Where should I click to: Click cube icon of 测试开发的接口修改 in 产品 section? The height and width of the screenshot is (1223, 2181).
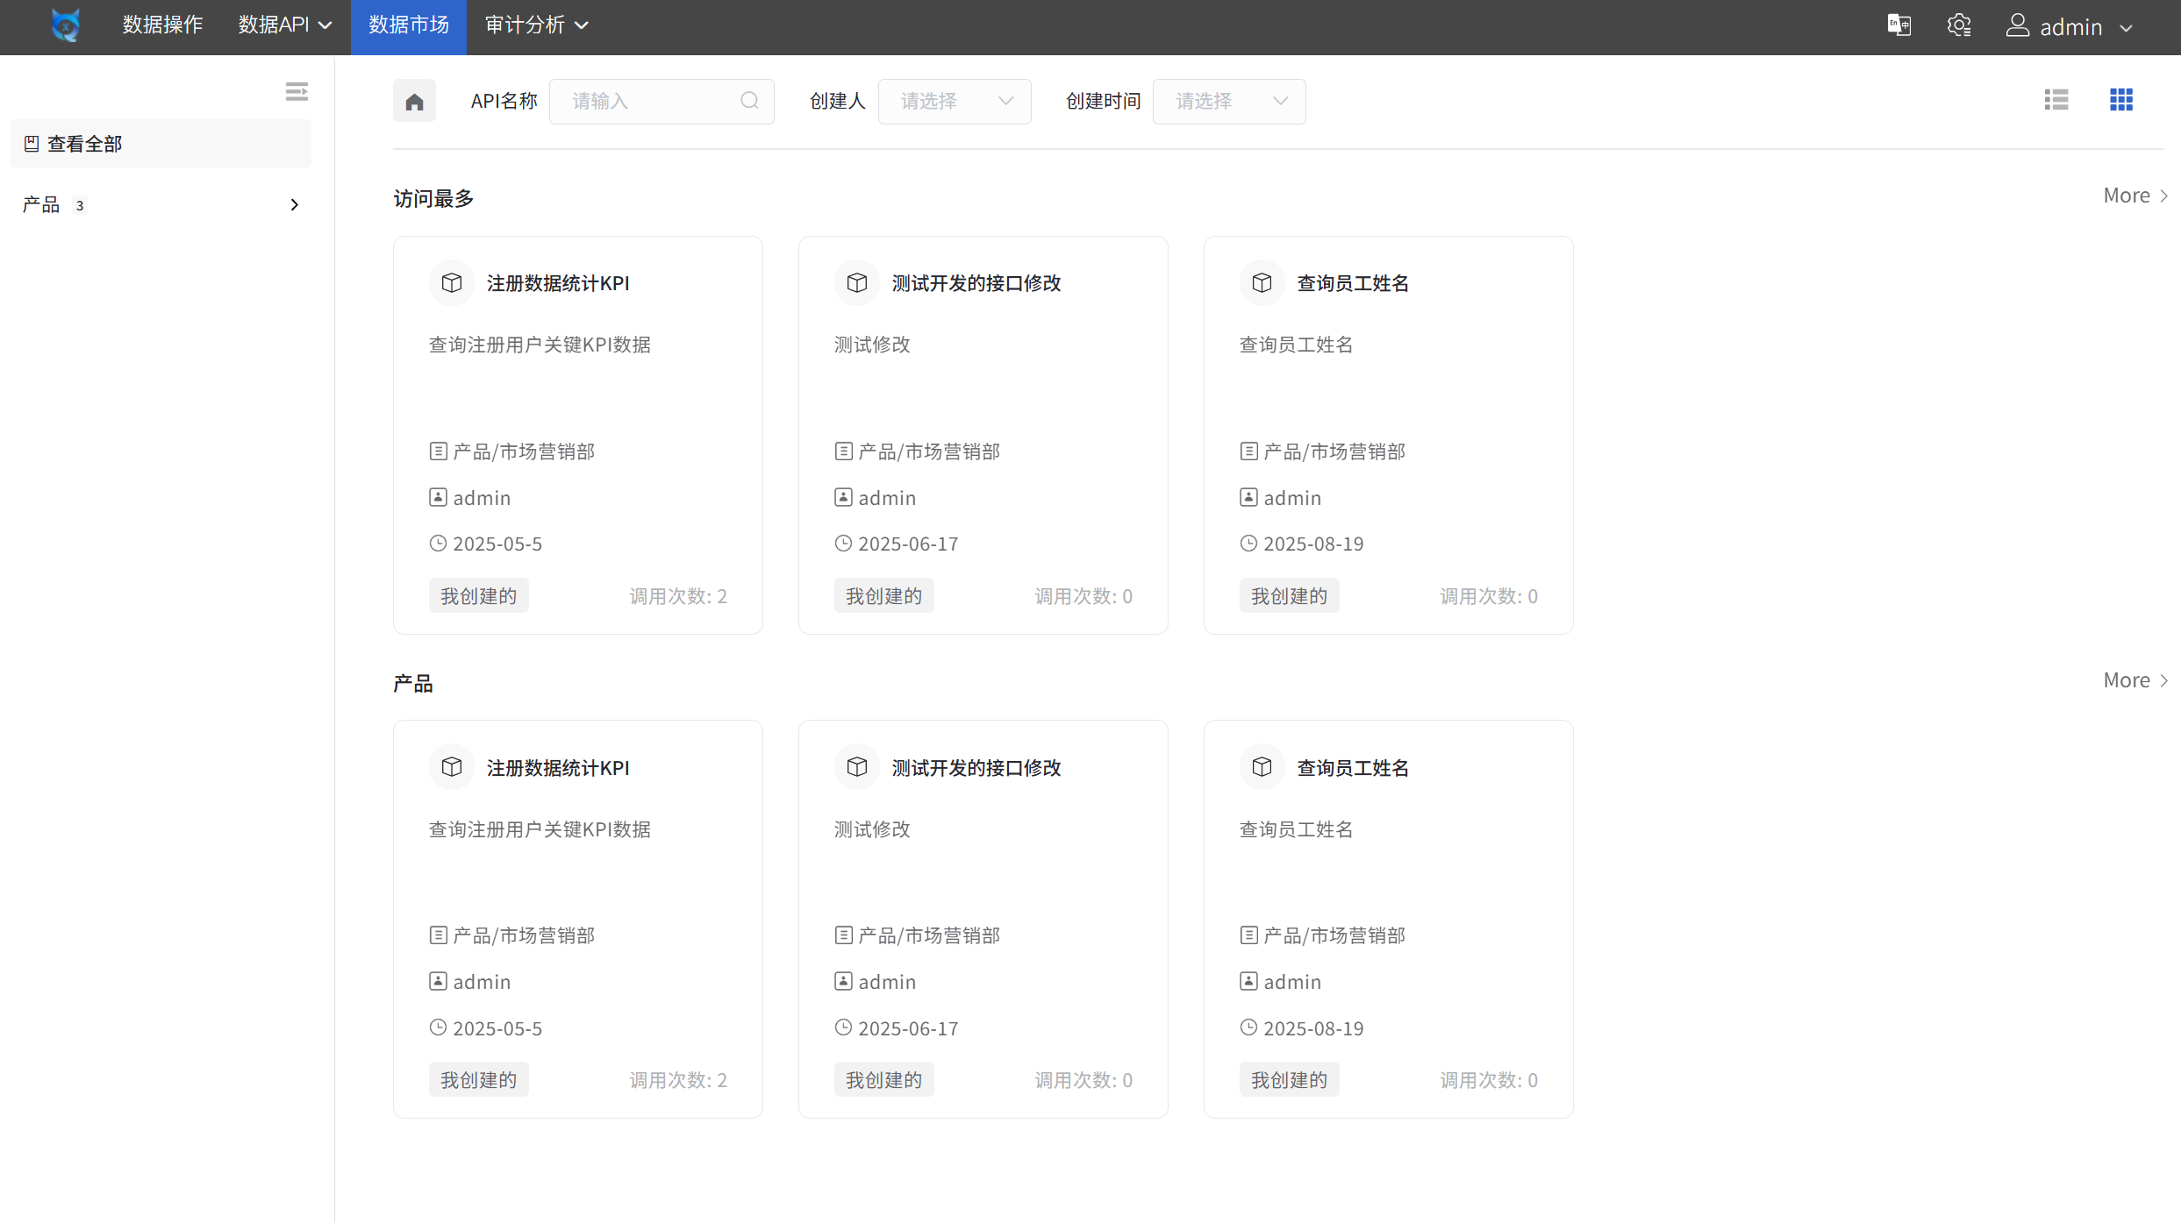857,767
